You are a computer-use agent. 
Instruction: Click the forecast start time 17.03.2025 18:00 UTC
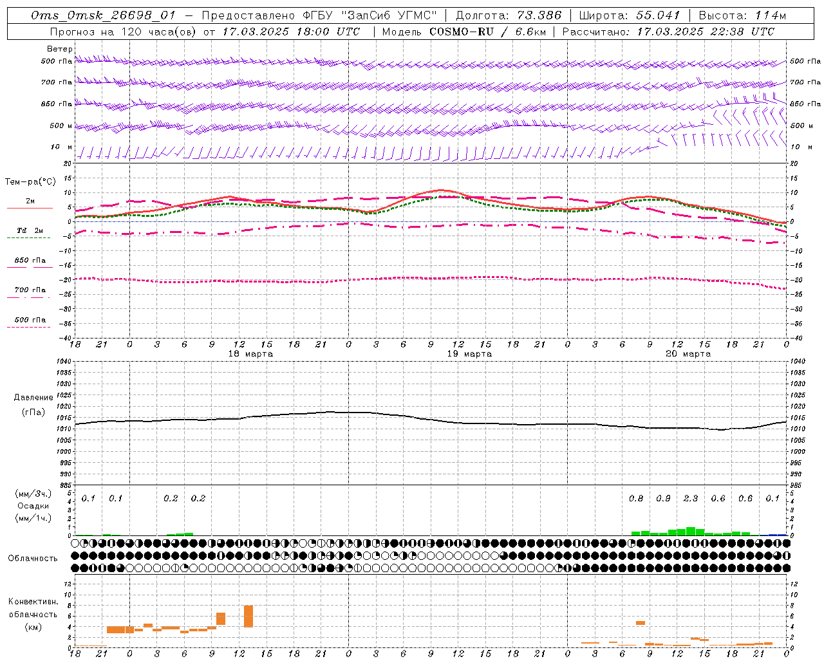[291, 32]
